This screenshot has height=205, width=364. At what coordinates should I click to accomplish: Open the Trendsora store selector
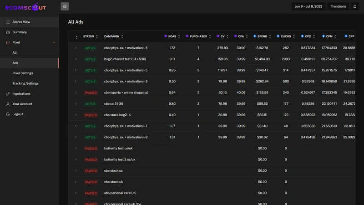pos(338,6)
